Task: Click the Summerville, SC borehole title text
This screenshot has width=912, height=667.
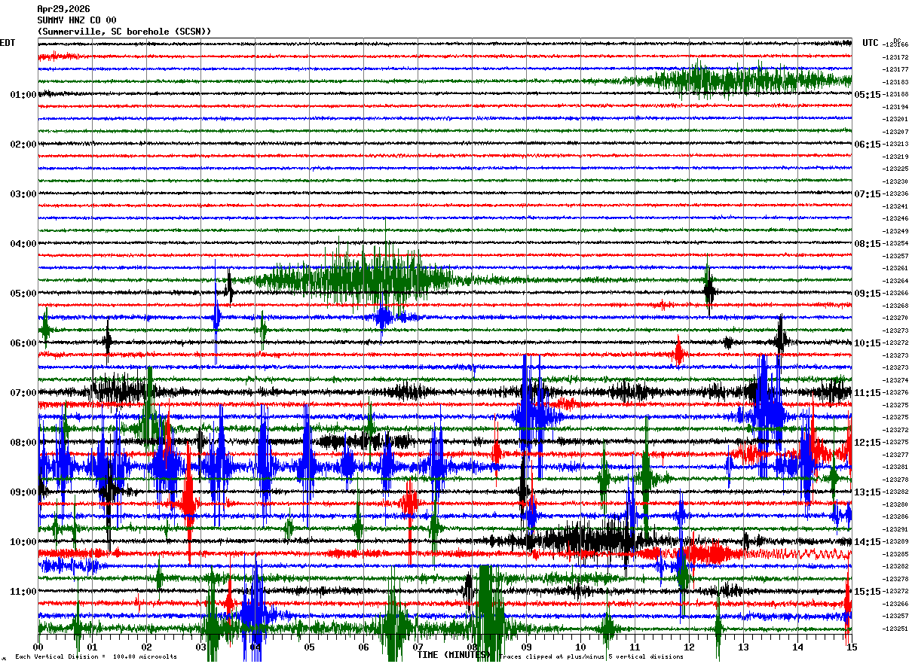Action: [124, 32]
